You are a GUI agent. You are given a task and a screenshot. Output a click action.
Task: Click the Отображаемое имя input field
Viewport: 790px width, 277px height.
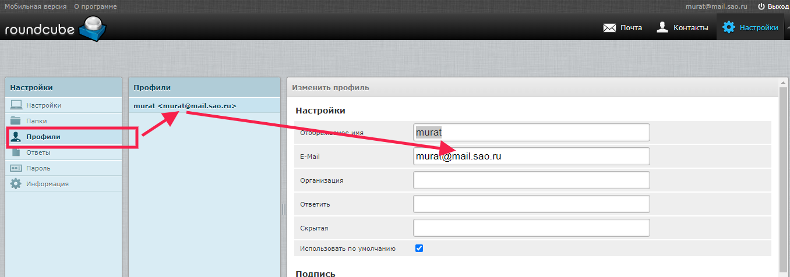[x=531, y=133]
